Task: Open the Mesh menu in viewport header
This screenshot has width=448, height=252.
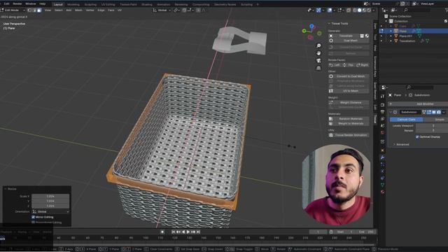Action: pyautogui.click(x=78, y=10)
